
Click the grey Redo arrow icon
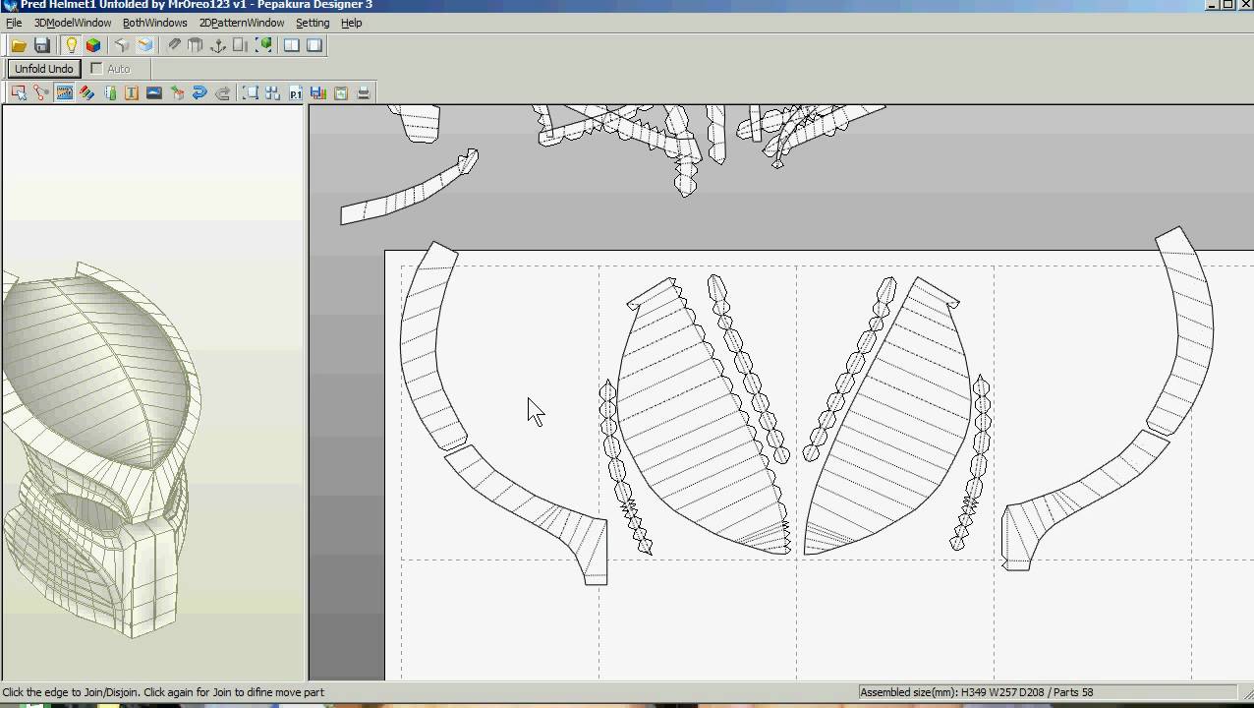tap(223, 93)
